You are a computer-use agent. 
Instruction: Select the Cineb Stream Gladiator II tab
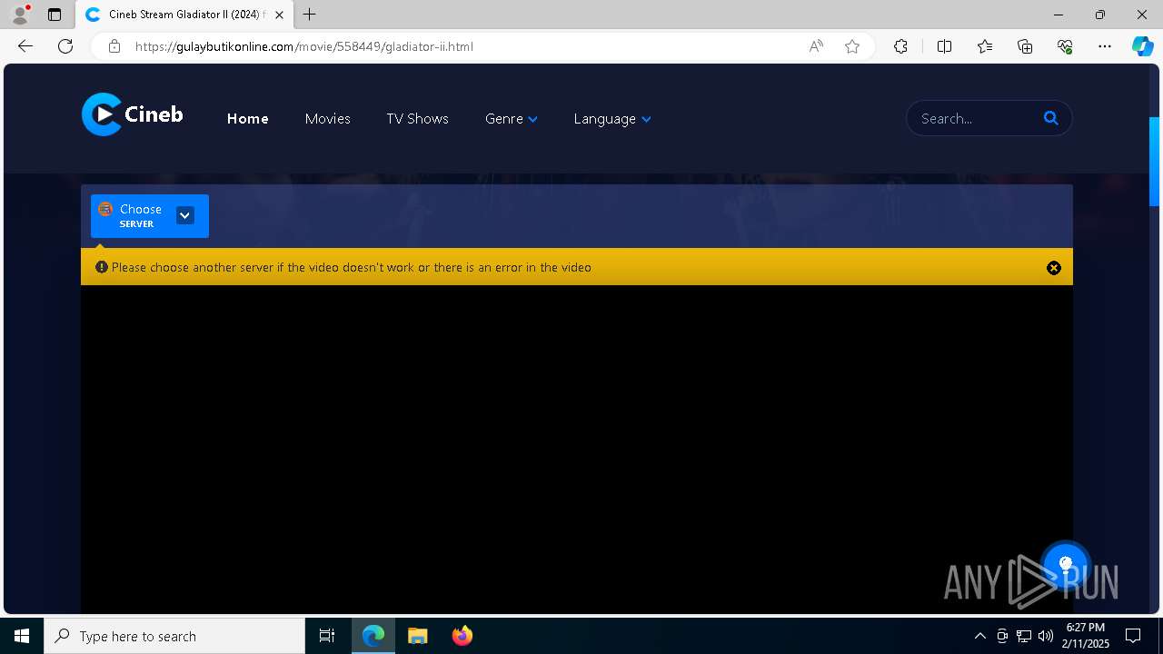pyautogui.click(x=184, y=15)
